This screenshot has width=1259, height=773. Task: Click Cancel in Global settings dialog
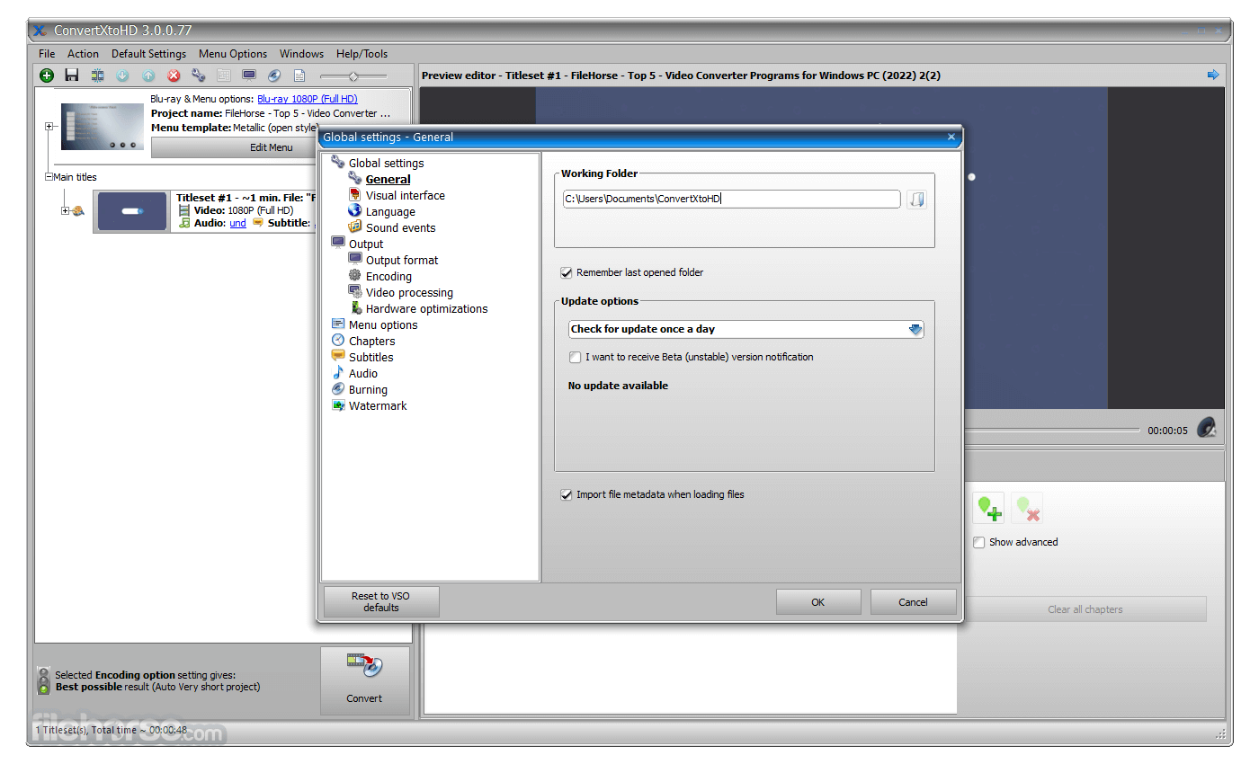coord(913,602)
